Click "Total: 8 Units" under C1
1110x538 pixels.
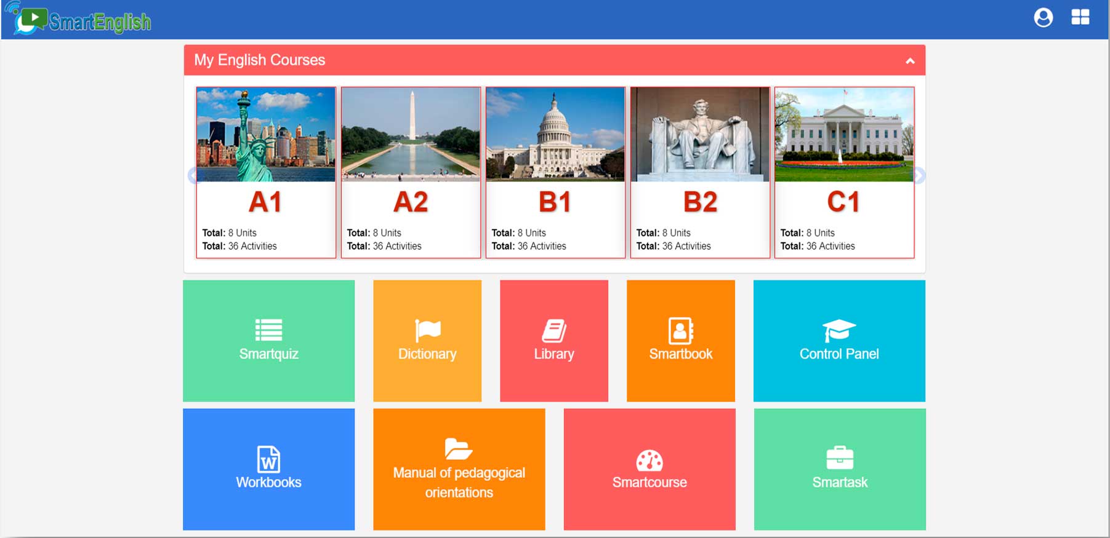[808, 233]
